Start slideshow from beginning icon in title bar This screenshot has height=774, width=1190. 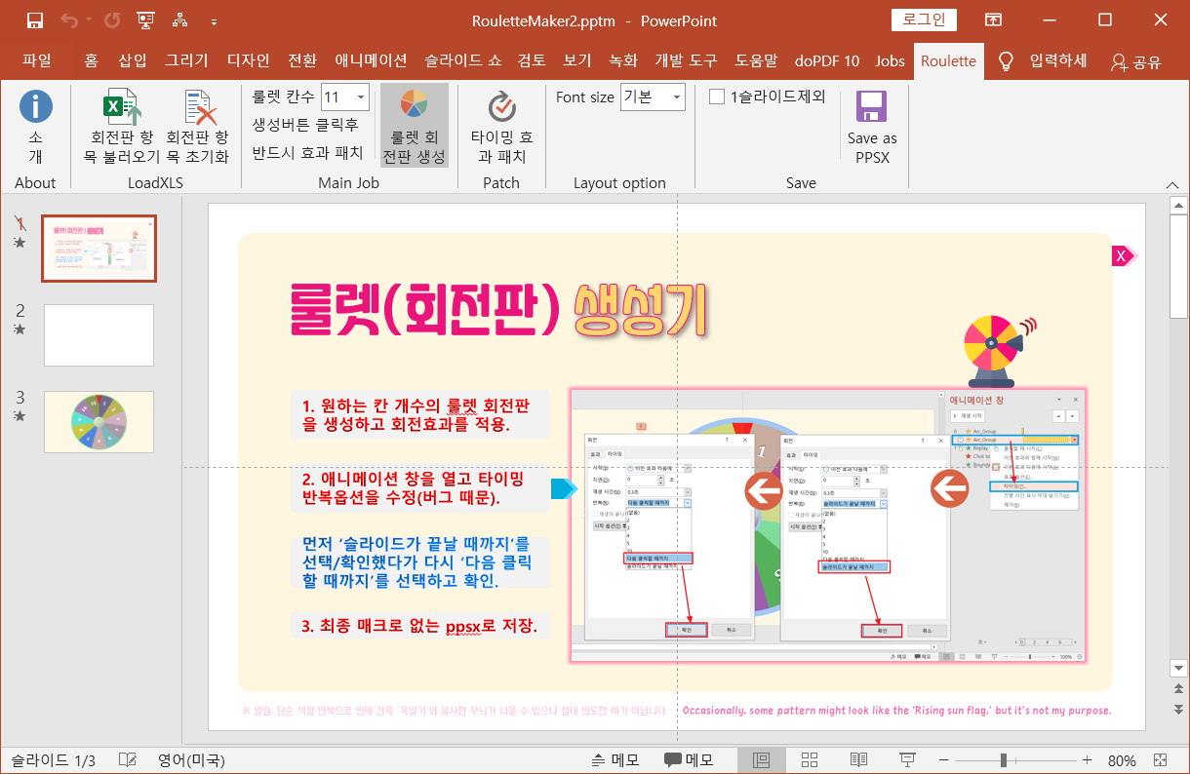tap(146, 20)
